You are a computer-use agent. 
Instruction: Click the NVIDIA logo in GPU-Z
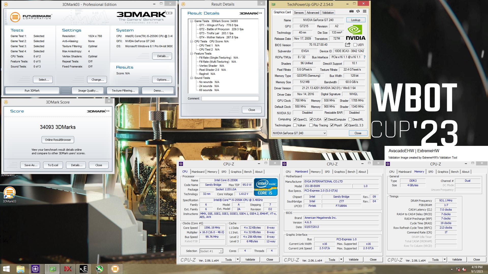point(356,32)
